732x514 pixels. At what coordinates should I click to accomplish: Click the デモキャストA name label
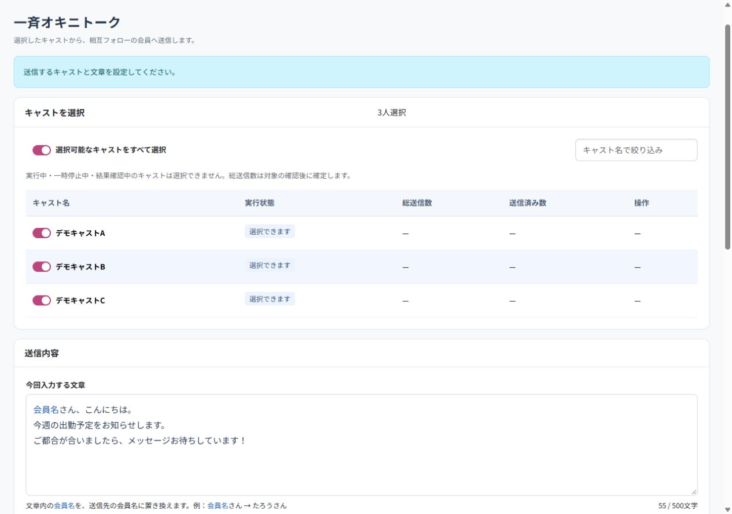(80, 233)
